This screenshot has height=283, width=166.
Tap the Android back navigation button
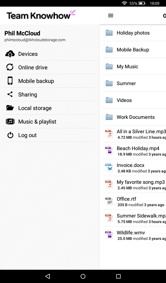coord(48,276)
